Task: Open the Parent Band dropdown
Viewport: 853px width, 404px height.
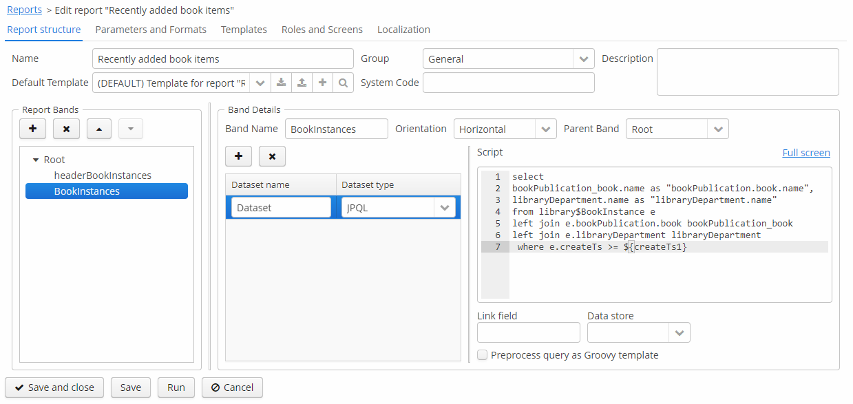Action: coord(718,129)
